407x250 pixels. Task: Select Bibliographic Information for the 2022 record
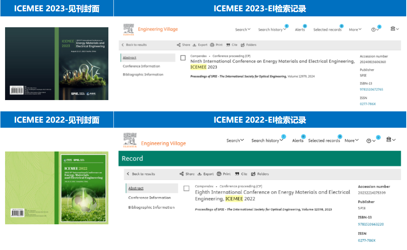[x=151, y=207]
